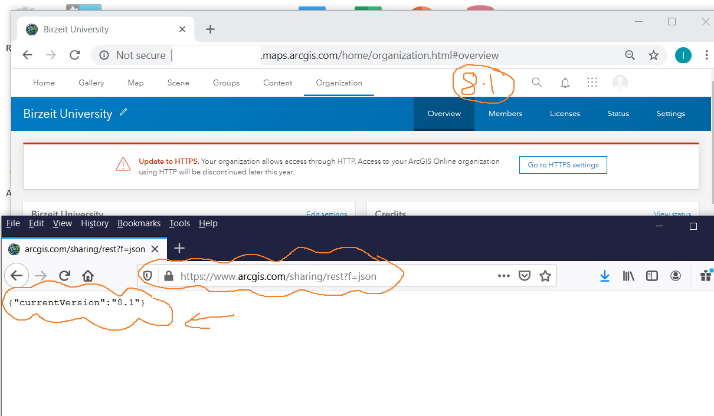Open the Firefox library icon

(628, 276)
